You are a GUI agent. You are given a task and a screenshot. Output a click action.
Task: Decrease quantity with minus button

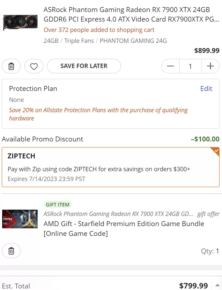[x=171, y=66]
